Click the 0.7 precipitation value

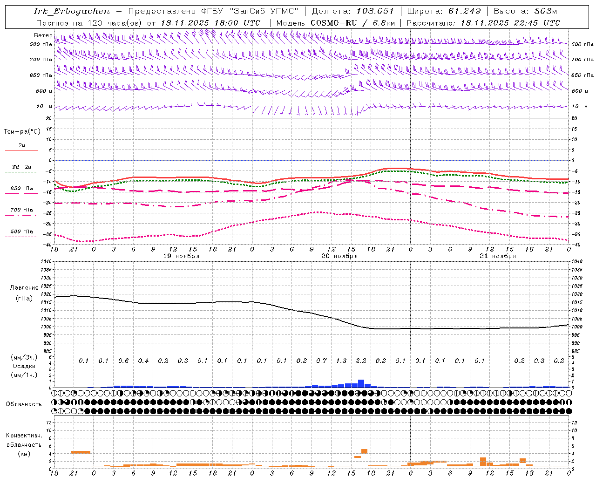321,361
